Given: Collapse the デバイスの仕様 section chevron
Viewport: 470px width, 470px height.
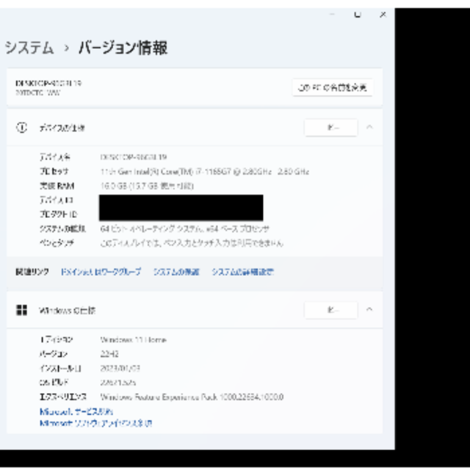Looking at the screenshot, I should 369,127.
